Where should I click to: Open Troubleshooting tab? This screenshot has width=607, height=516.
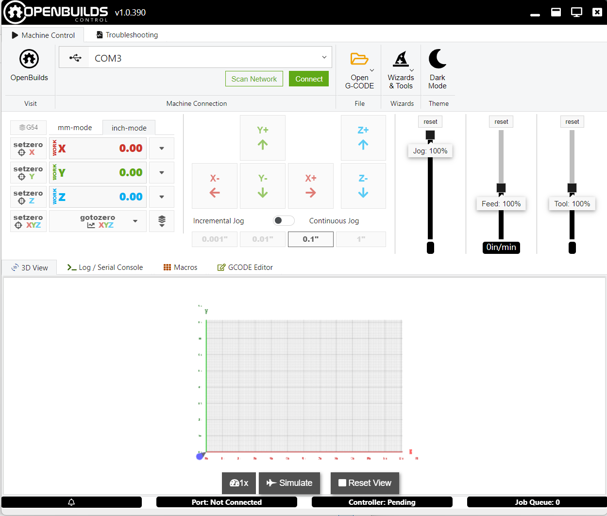(x=127, y=35)
